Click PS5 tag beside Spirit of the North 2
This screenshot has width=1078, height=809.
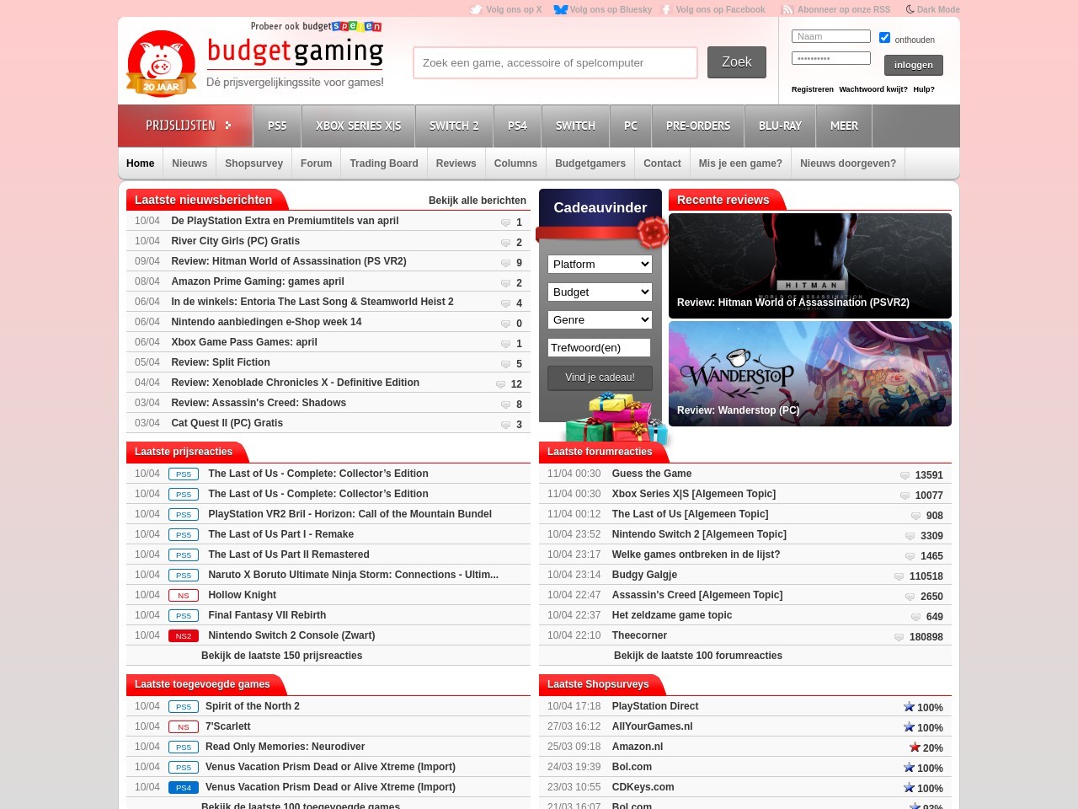coord(184,707)
